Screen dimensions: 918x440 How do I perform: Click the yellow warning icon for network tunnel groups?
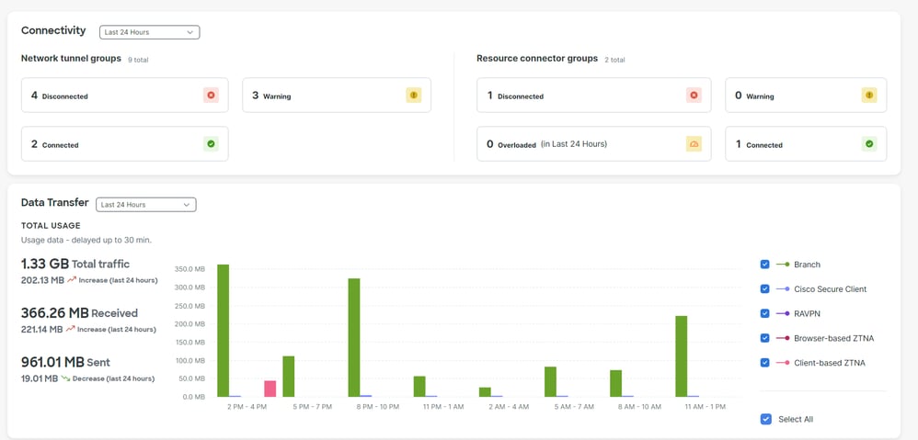(413, 96)
